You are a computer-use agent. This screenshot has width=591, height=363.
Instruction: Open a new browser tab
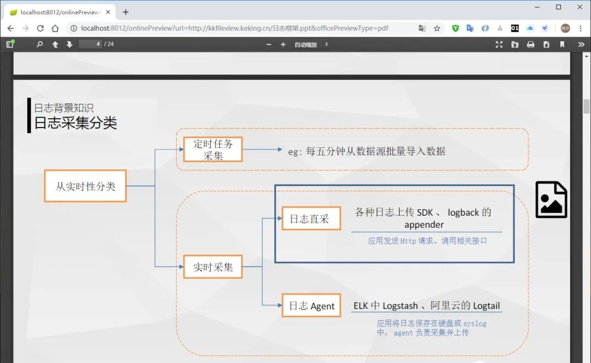[x=125, y=12]
